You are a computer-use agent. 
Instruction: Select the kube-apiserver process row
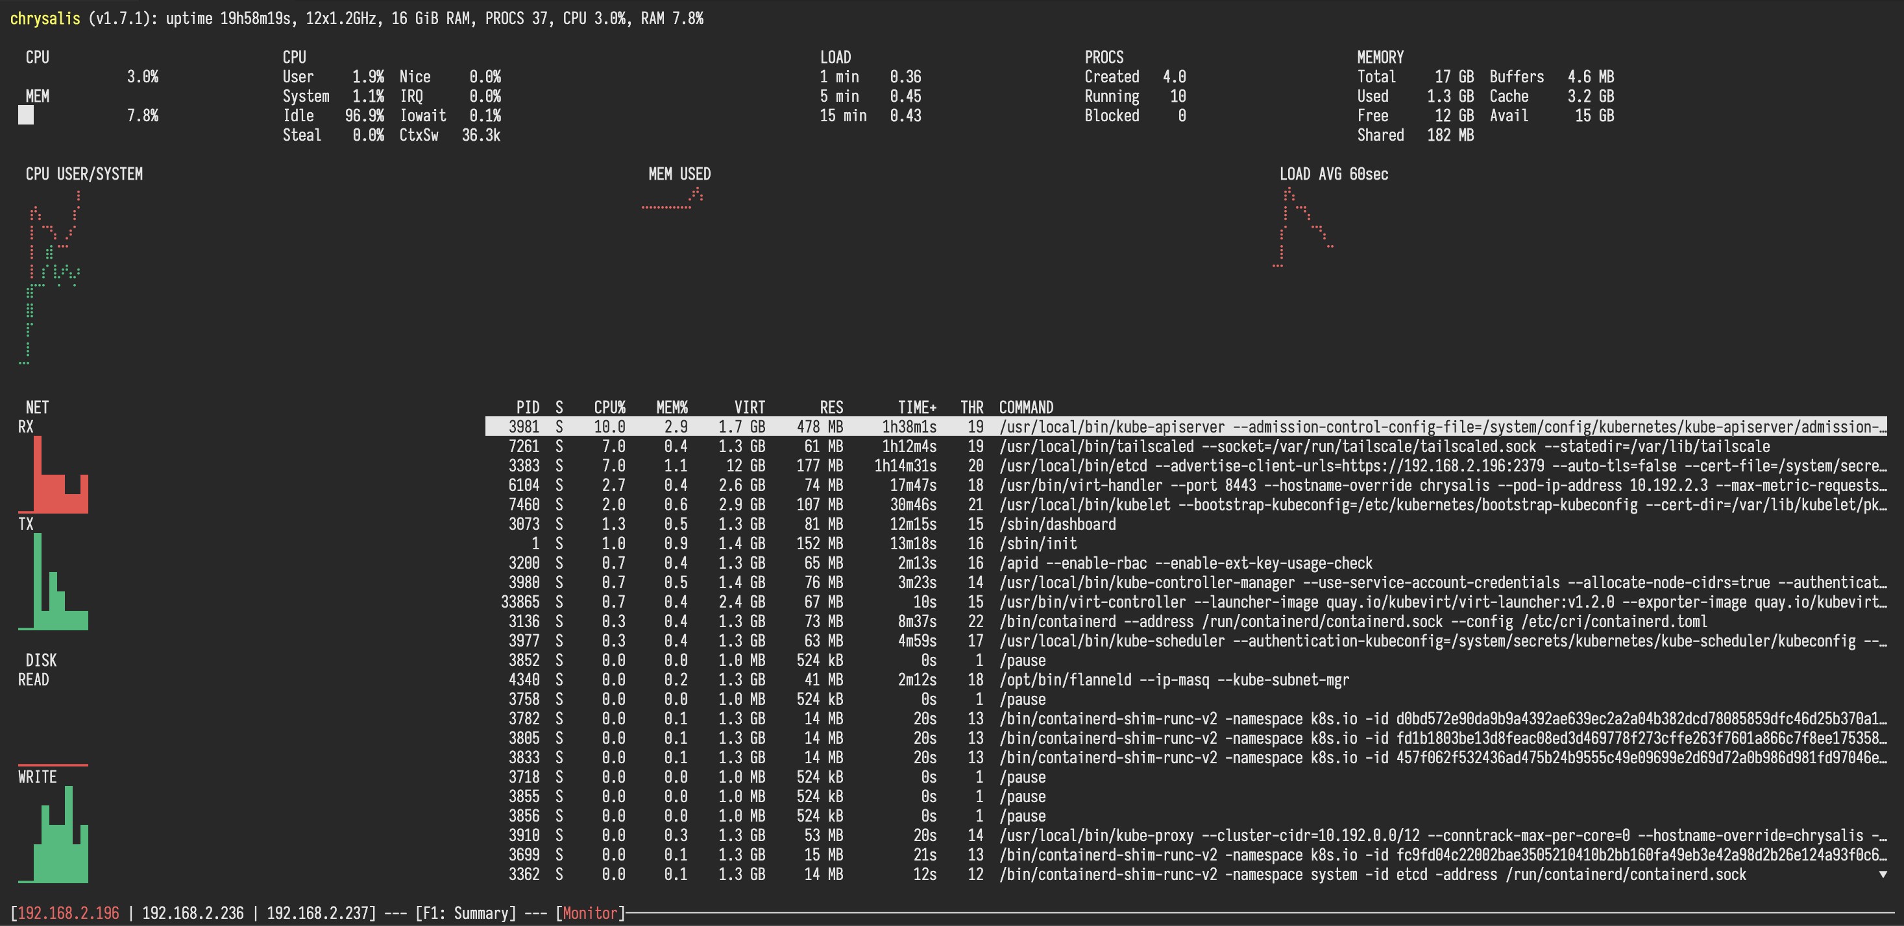click(1182, 427)
